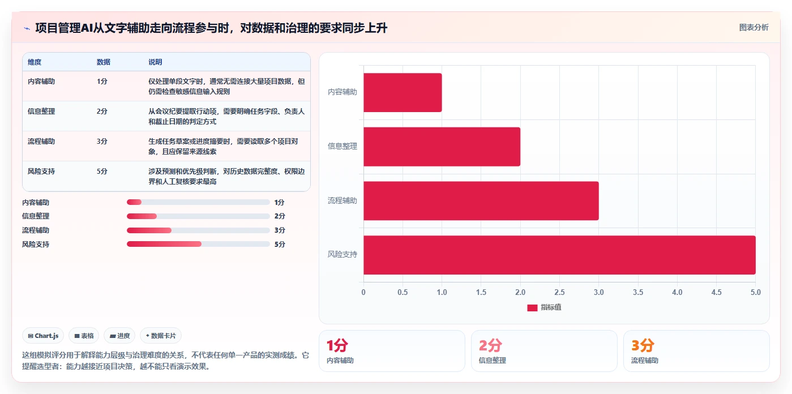792x394 pixels.
Task: Click the 信息整理 bar in the chart
Action: click(442, 147)
